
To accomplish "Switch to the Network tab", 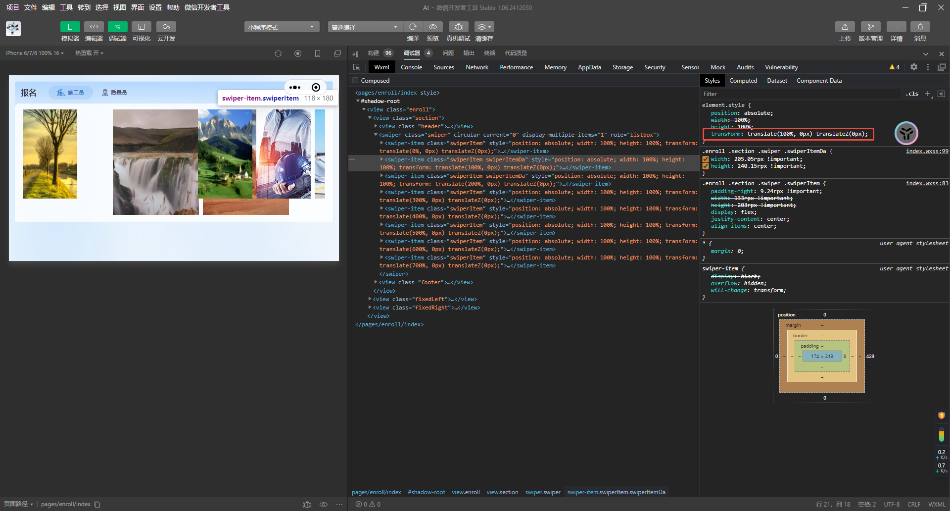I will tap(477, 67).
